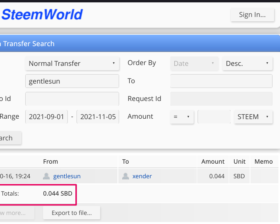Image resolution: width=280 pixels, height=224 pixels.
Task: Click the empty Memo Id input field
Action: point(72,99)
